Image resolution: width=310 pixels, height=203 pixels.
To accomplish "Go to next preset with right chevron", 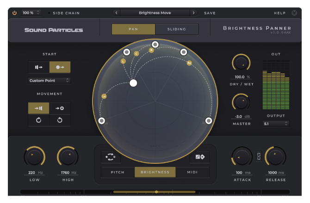I will pyautogui.click(x=193, y=13).
